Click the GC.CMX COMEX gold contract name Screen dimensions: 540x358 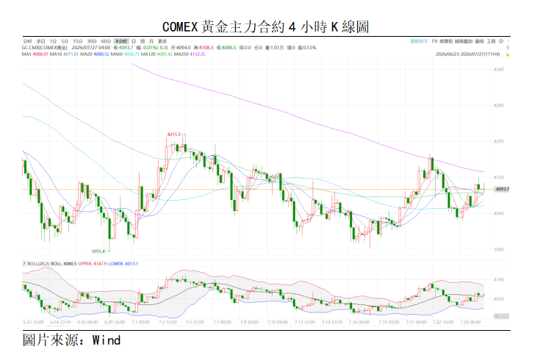click(45, 48)
